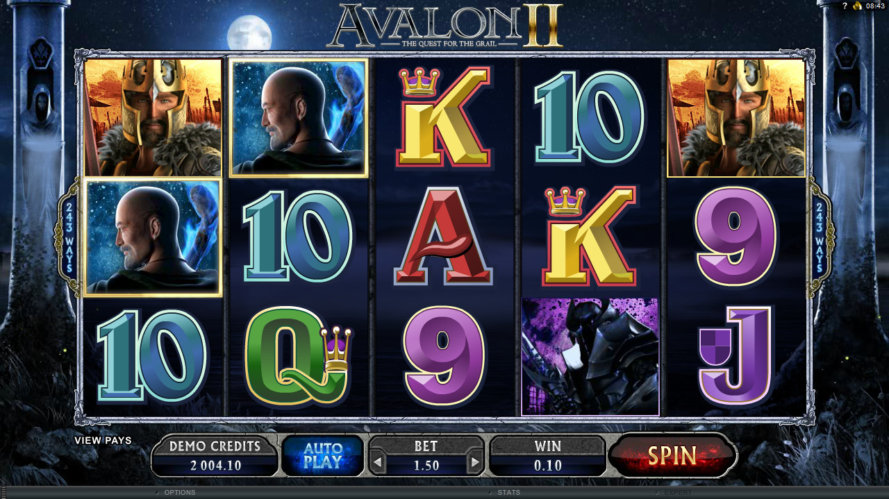
Task: Click the red SPIN button
Action: pos(672,455)
